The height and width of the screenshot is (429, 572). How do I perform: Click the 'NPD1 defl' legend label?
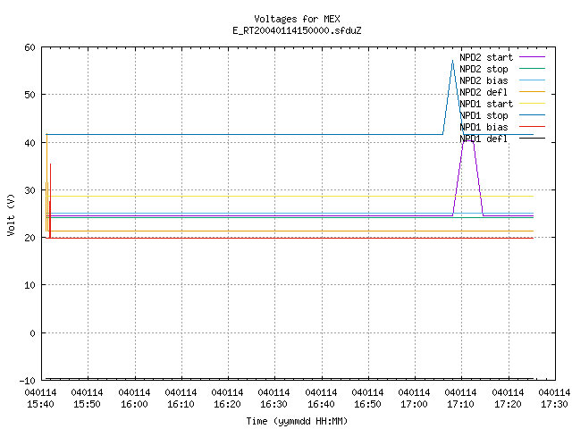pyautogui.click(x=484, y=139)
